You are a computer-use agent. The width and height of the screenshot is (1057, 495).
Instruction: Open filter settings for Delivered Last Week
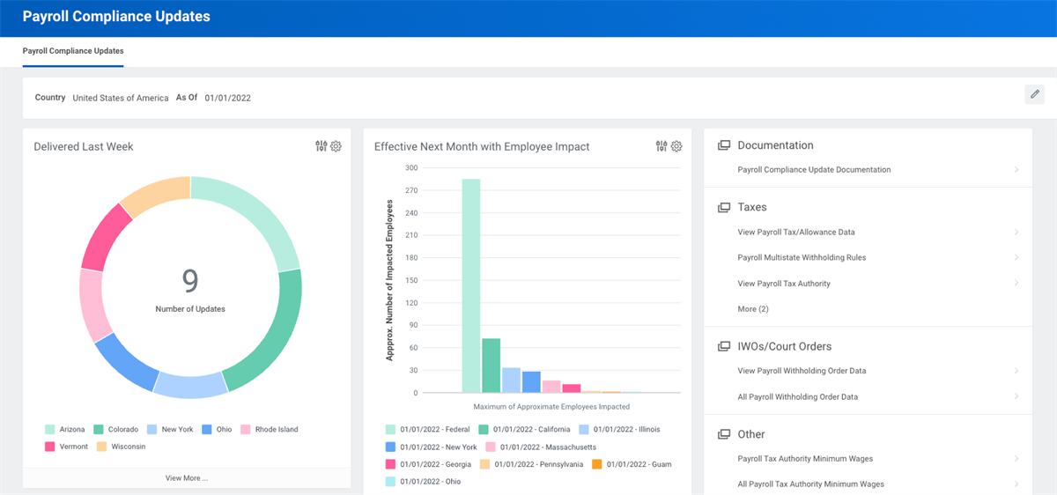pyautogui.click(x=322, y=146)
